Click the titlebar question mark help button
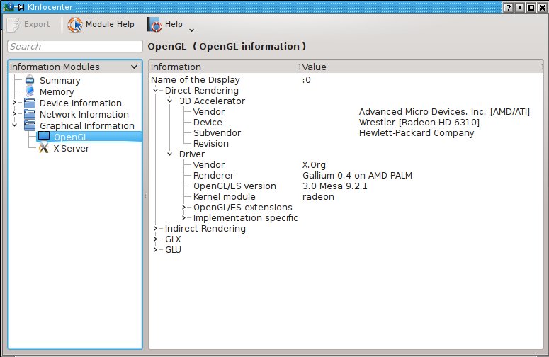 tap(508, 6)
